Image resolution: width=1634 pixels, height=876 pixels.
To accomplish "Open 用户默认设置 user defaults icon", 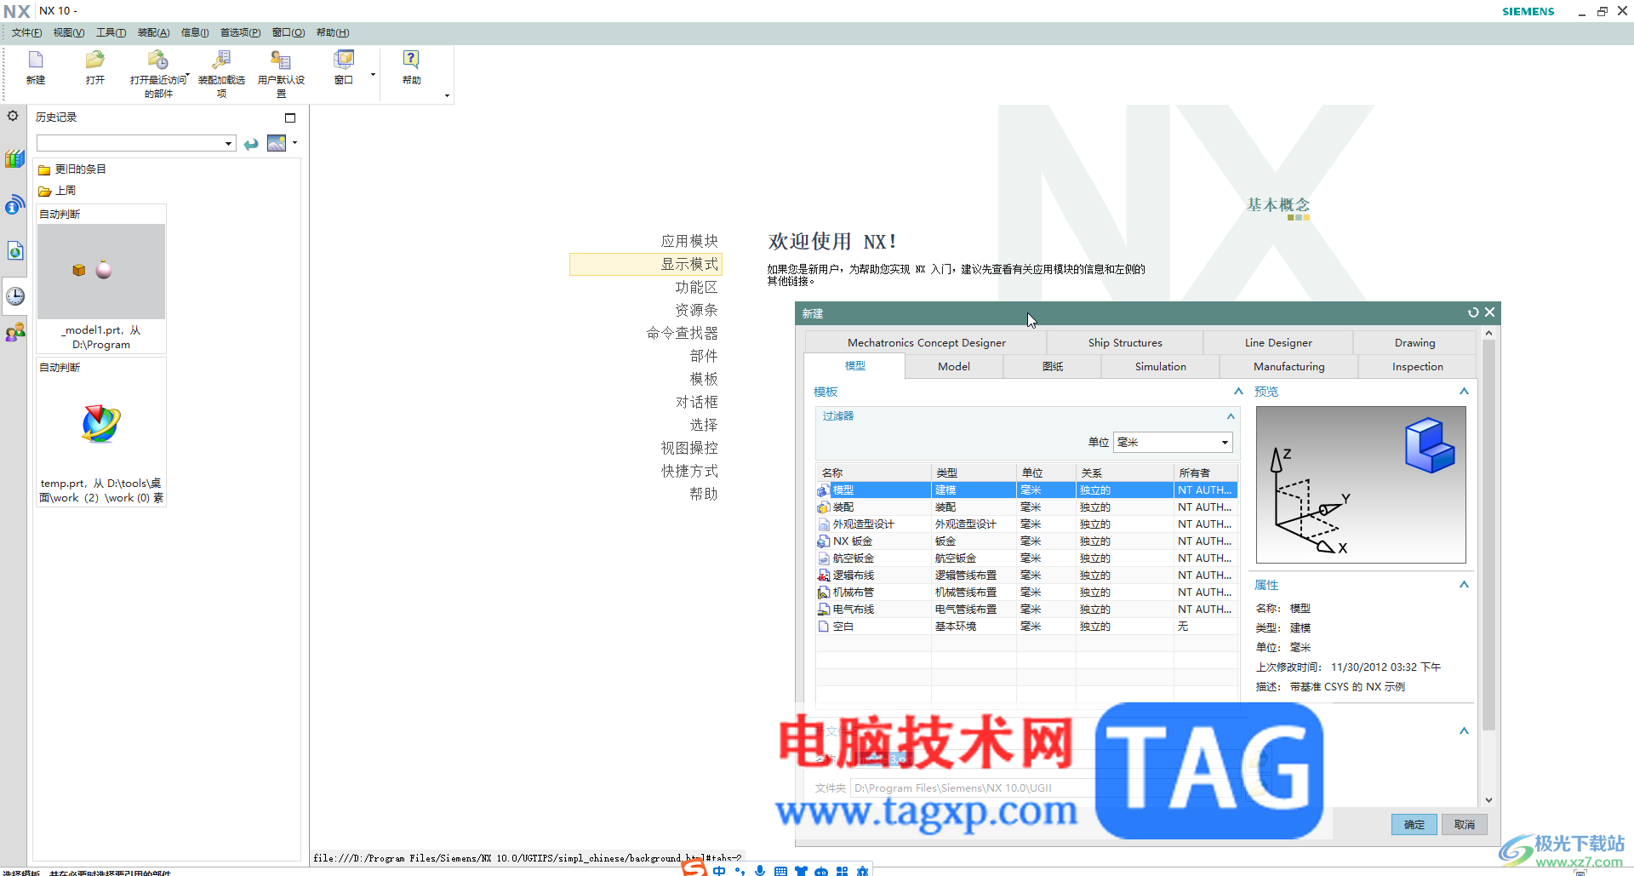I will 281,60.
